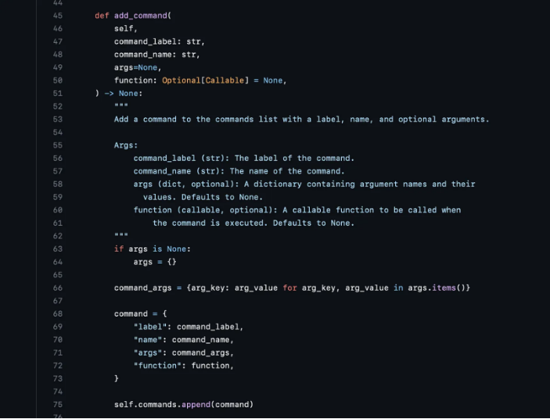550x419 pixels.
Task: Click the 'items' method call on line 66
Action: click(x=444, y=288)
